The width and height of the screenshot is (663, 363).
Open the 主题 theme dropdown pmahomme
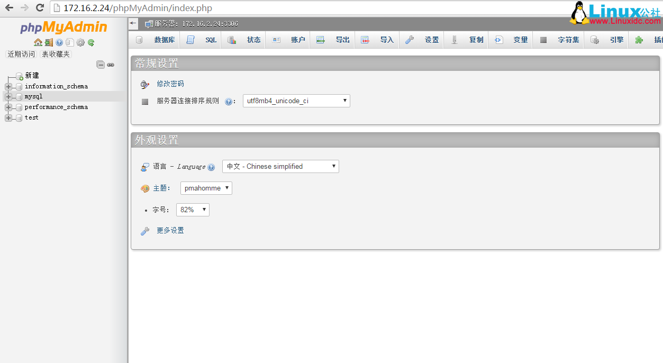pyautogui.click(x=206, y=188)
